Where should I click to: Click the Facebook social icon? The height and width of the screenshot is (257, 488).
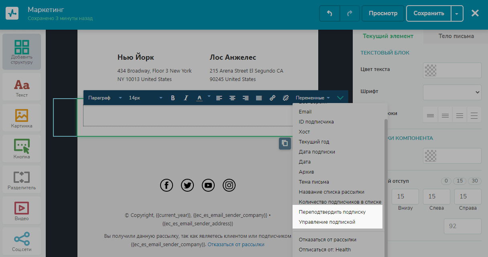click(167, 185)
